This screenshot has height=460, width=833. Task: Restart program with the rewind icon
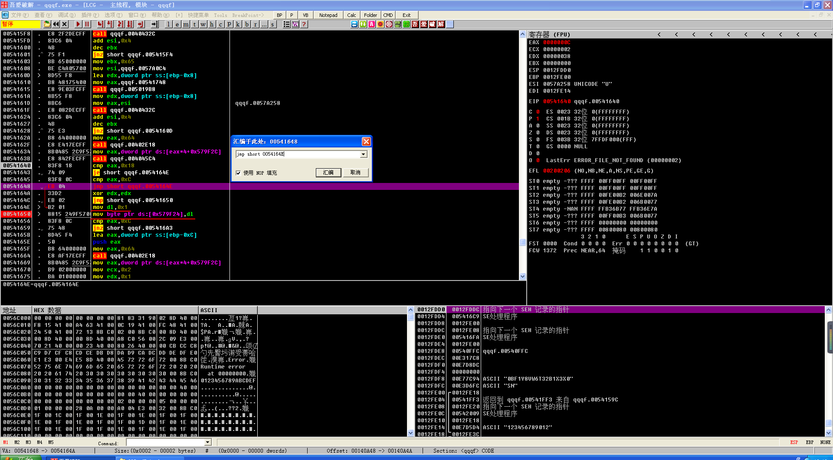click(x=56, y=24)
